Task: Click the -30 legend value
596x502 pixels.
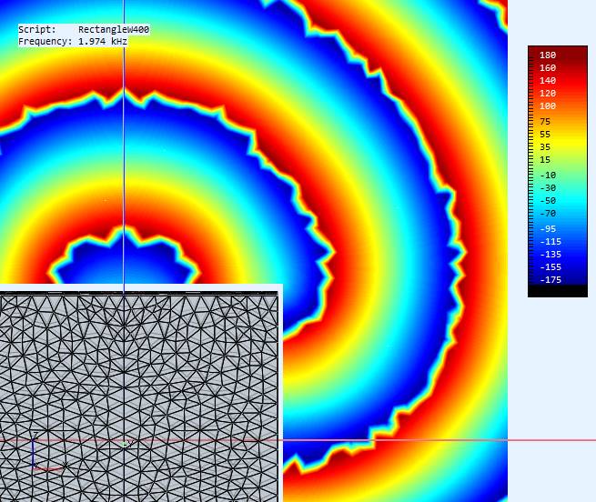Action: [548, 187]
